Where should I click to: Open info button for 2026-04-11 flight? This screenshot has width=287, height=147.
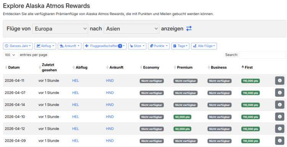pos(280,80)
